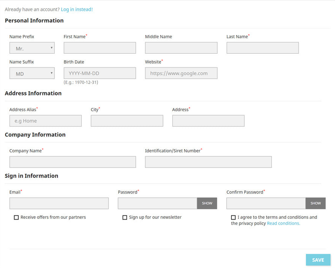The height and width of the screenshot is (268, 335).
Task: Click the Address Alias input
Action: pos(45,121)
